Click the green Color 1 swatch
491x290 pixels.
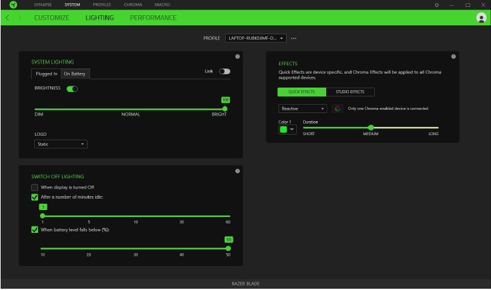(x=284, y=129)
